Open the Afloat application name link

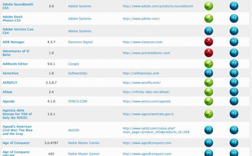point(7,92)
